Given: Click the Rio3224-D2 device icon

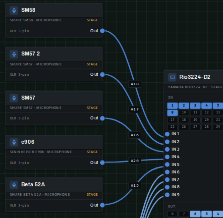Looking at the screenshot, I should (x=172, y=77).
